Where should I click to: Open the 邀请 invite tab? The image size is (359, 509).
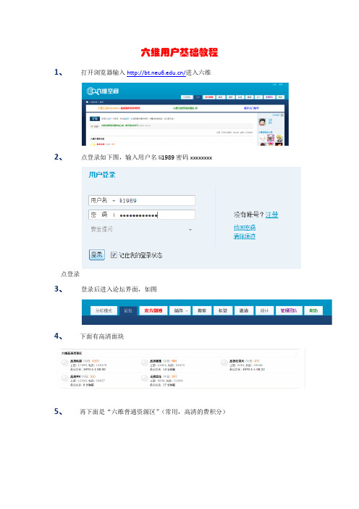[x=244, y=310]
